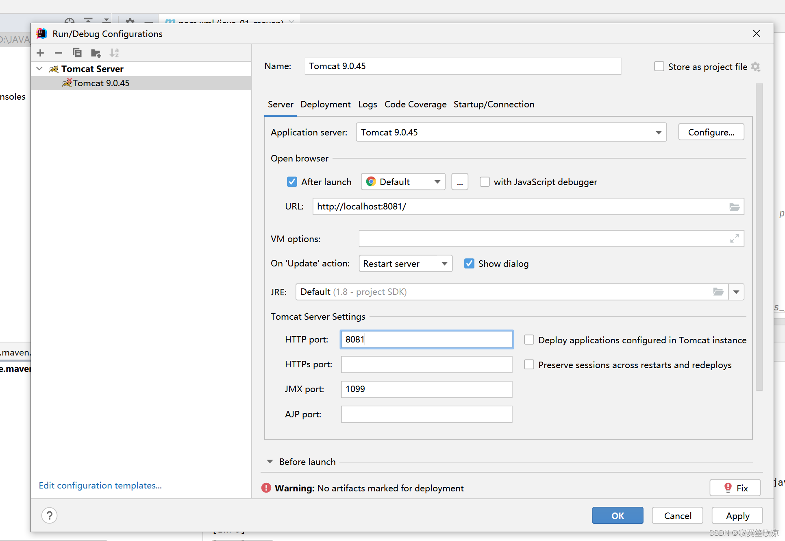This screenshot has height=541, width=785.
Task: Click the Fix warning button
Action: (735, 488)
